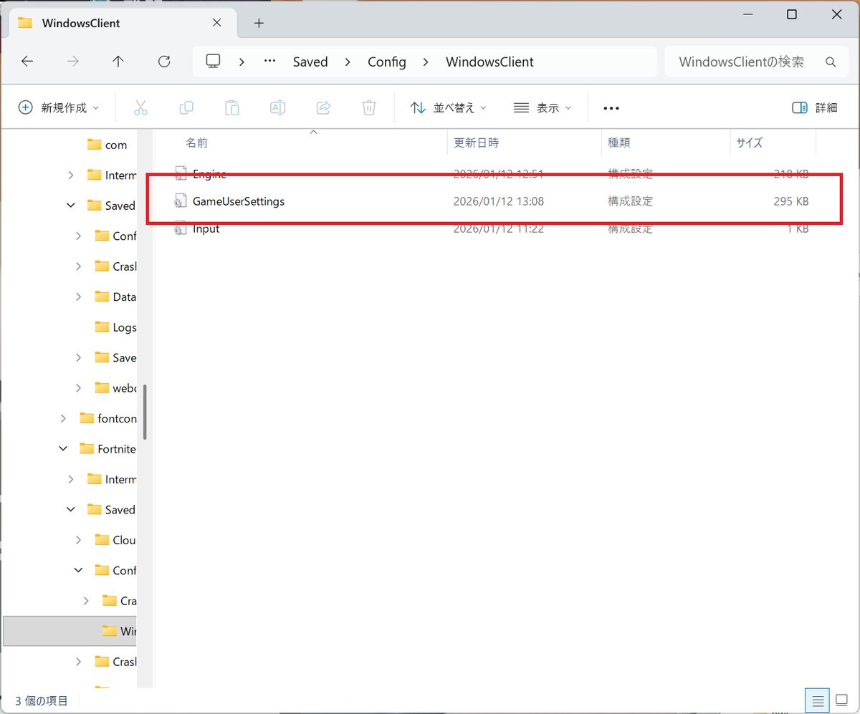This screenshot has width=860, height=714.
Task: Click the PC monitor icon in address bar
Action: click(x=213, y=62)
